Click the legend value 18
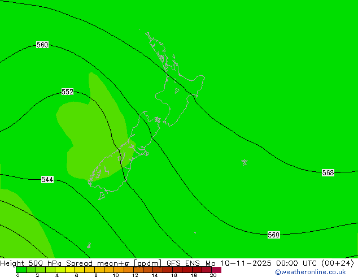This screenshot has width=358, height=277. [194, 275]
